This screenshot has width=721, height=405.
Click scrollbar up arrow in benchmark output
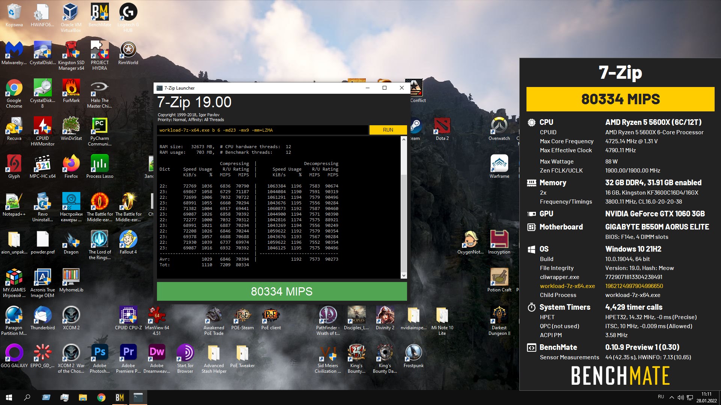click(404, 139)
